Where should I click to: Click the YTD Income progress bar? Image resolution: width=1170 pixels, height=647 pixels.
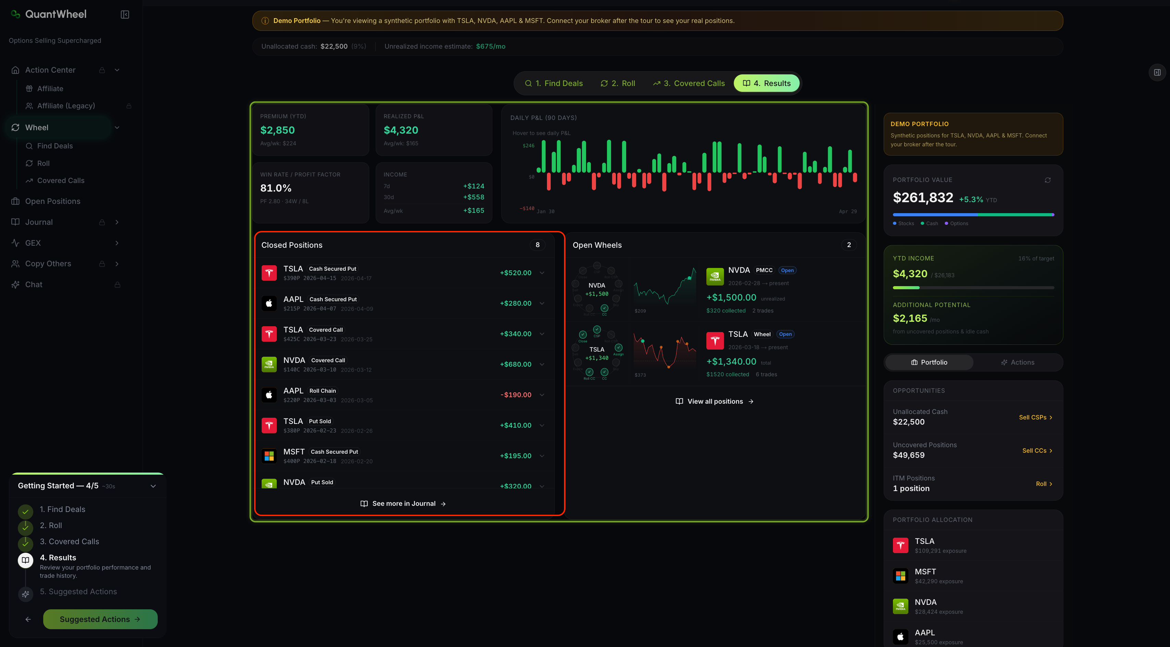tap(973, 288)
